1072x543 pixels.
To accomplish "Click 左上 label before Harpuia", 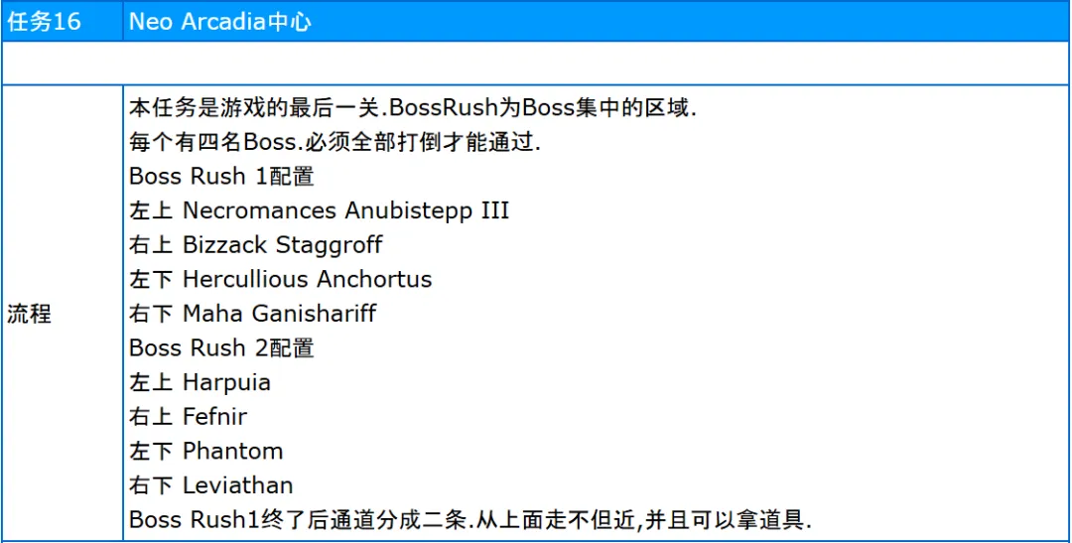I will pos(151,381).
